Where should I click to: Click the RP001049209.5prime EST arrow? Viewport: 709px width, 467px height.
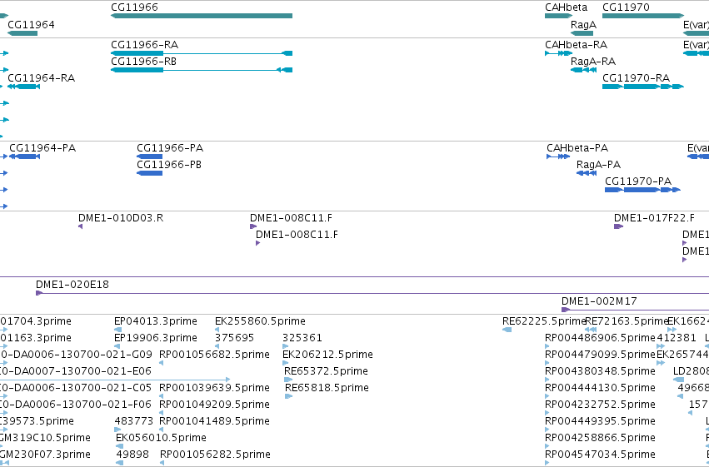pyautogui.click(x=162, y=413)
